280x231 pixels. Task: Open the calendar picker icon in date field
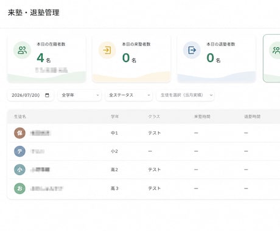pyautogui.click(x=47, y=95)
